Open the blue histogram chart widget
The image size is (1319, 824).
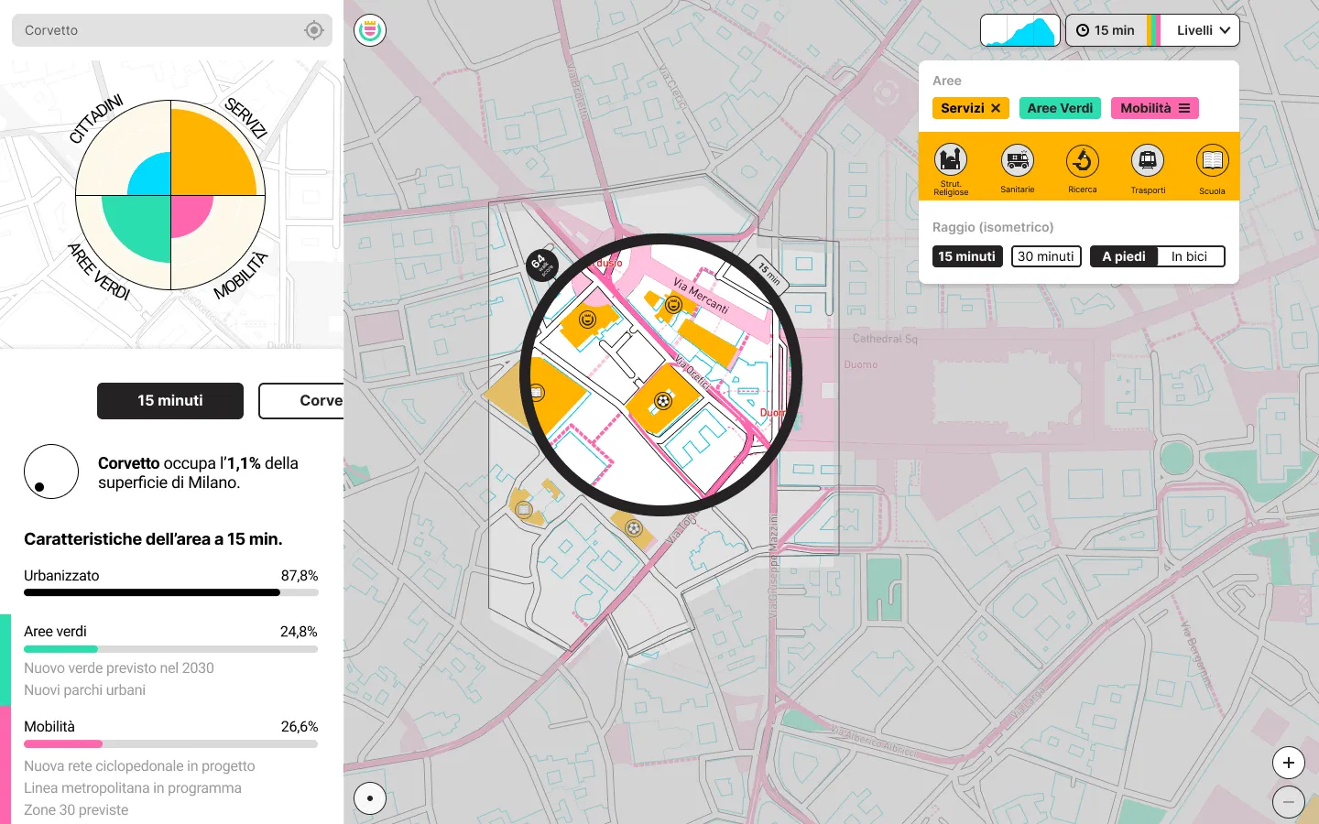pos(1019,29)
